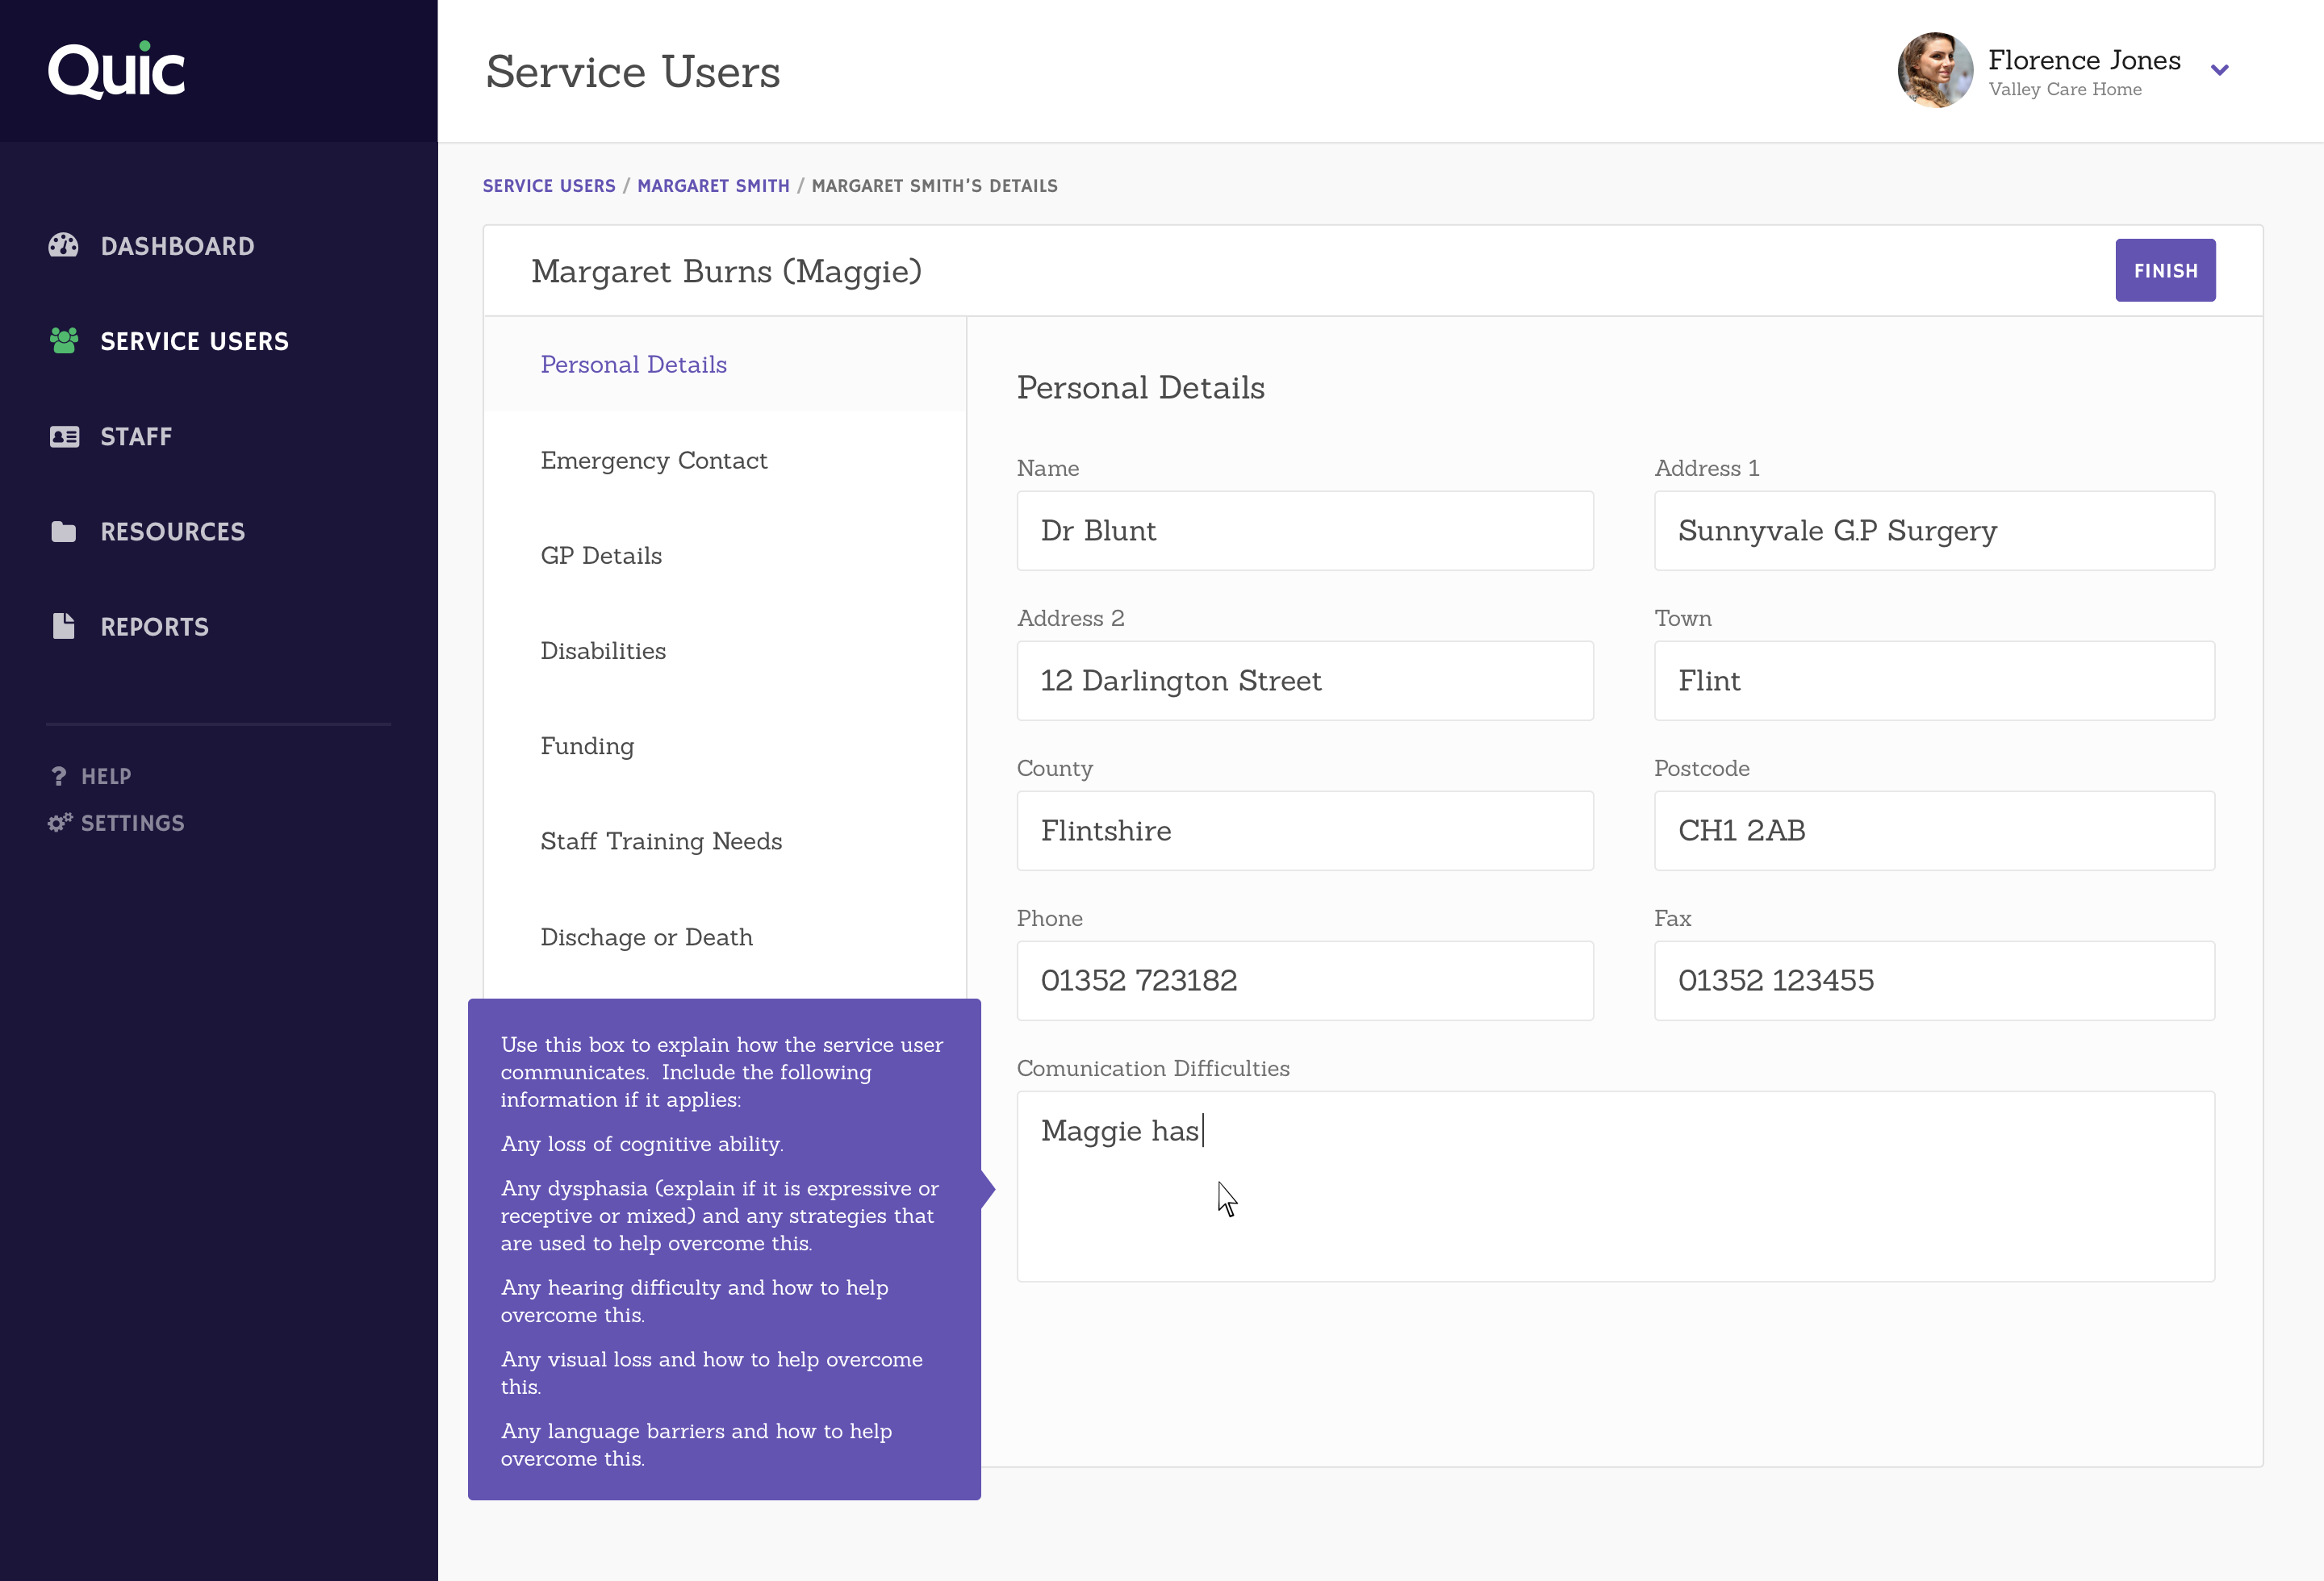
Task: Click the Finish button
Action: pyautogui.click(x=2165, y=270)
